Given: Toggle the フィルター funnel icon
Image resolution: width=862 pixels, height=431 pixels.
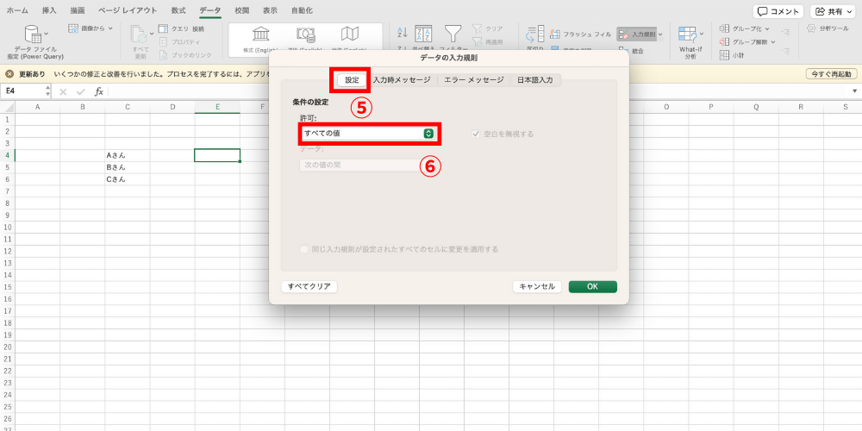Looking at the screenshot, I should click(x=453, y=34).
